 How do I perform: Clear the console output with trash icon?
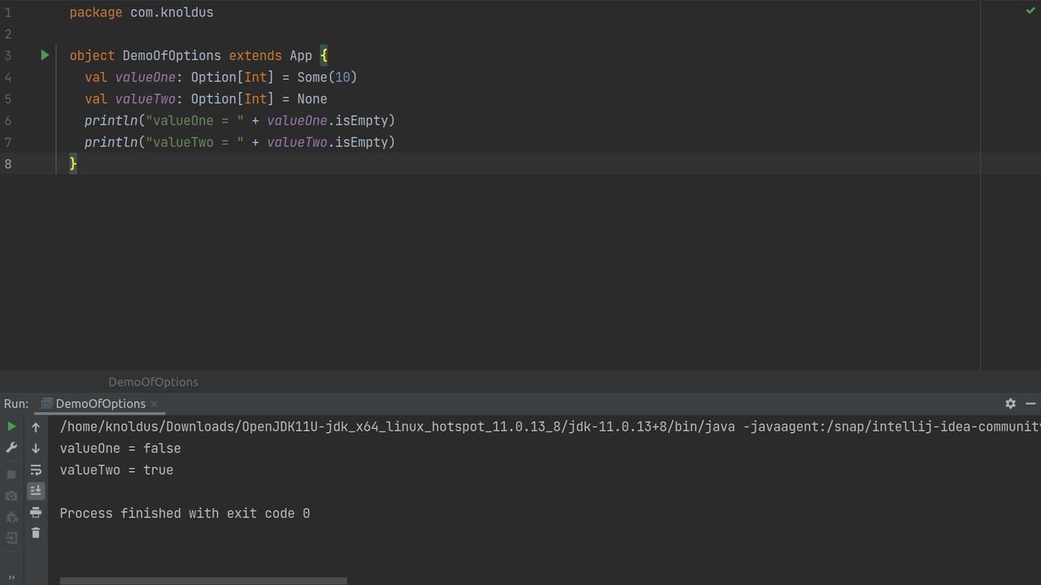(35, 533)
